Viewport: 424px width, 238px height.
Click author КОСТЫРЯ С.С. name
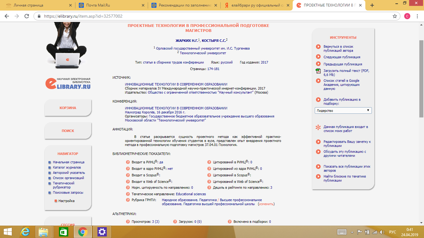click(x=214, y=40)
